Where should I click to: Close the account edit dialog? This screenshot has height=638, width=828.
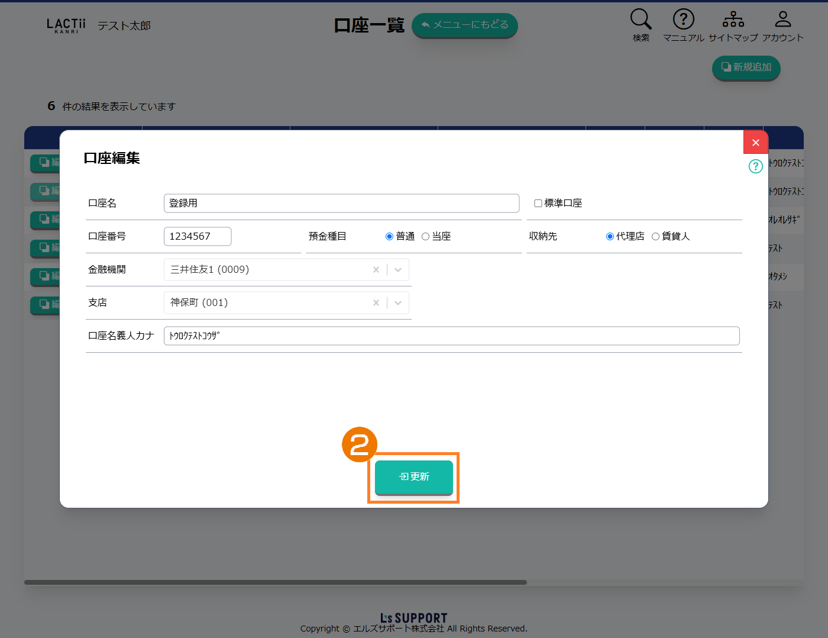coord(755,143)
